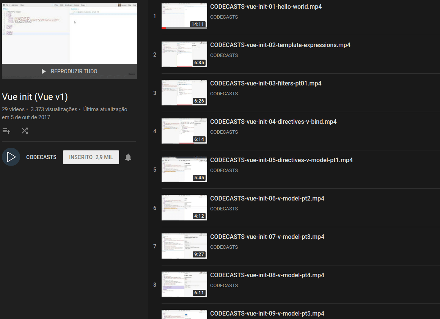Open video thumbnail with duration 5:45
The height and width of the screenshot is (319, 440).
(184, 169)
